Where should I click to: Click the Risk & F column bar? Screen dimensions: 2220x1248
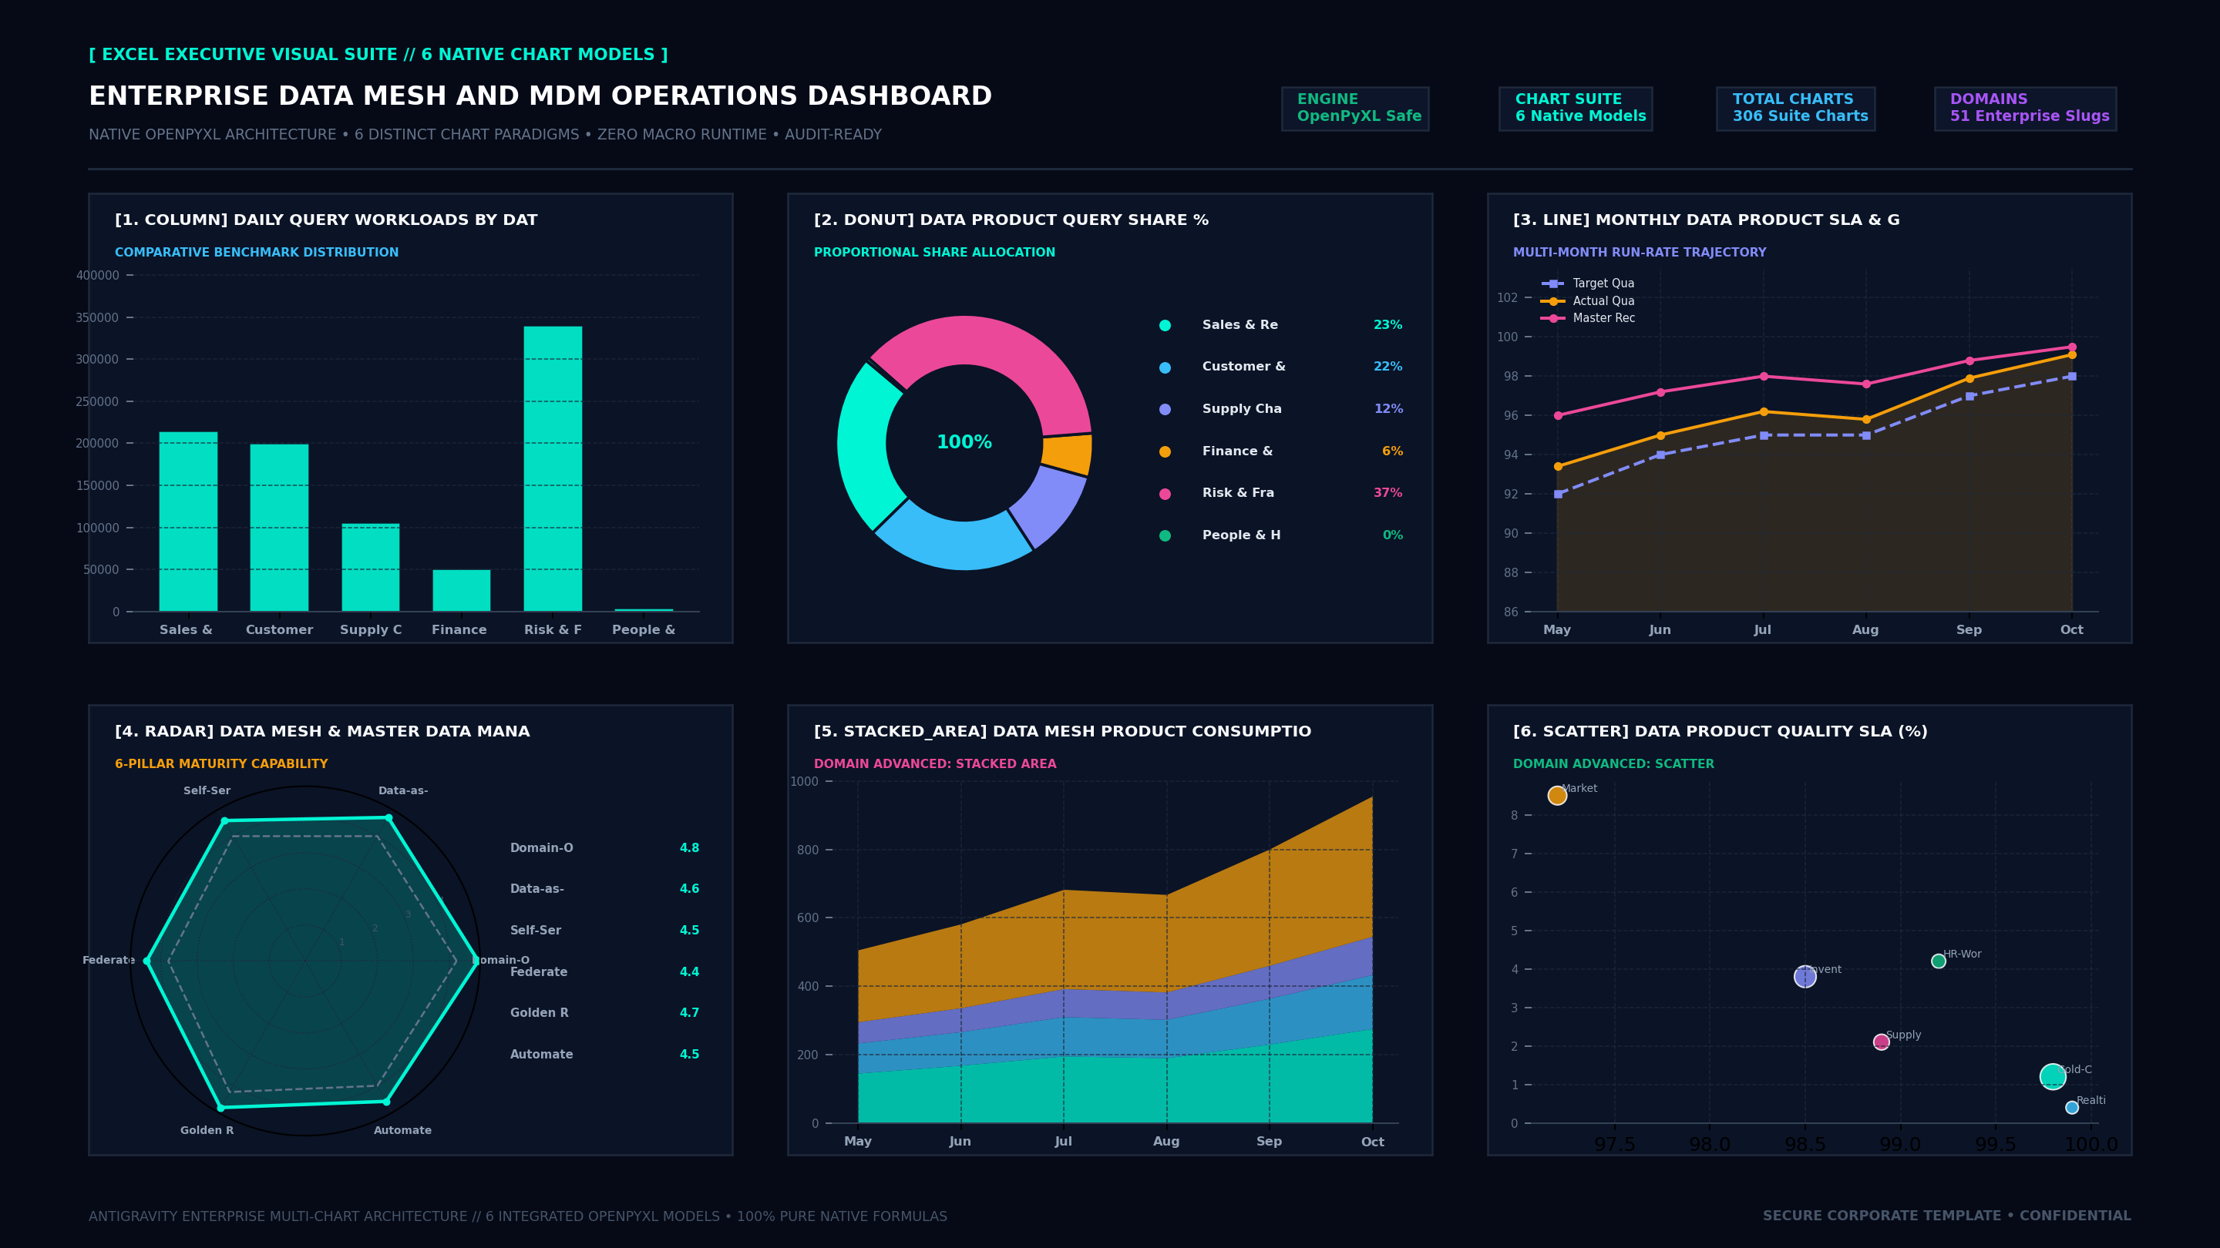click(553, 468)
